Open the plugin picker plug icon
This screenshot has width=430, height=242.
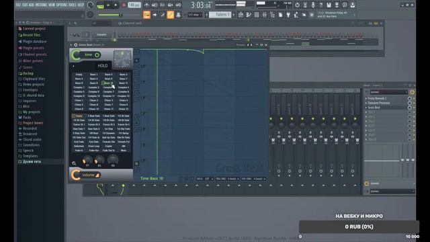pos(288,15)
